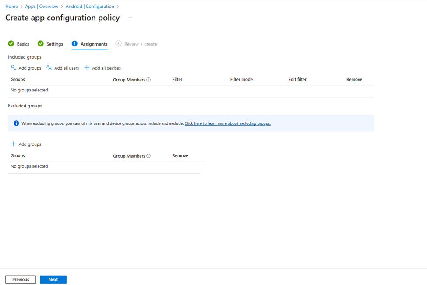
Task: Go to Android | Configuration via breadcrumb
Action: [89, 6]
